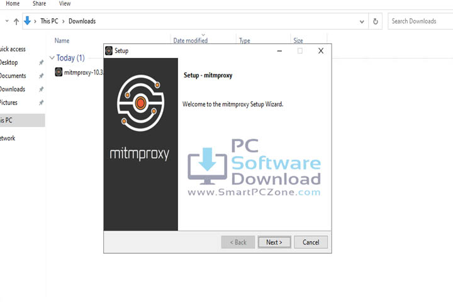Screen dimensions: 453x302
Task: Sort files by the Type column
Action: click(x=244, y=40)
